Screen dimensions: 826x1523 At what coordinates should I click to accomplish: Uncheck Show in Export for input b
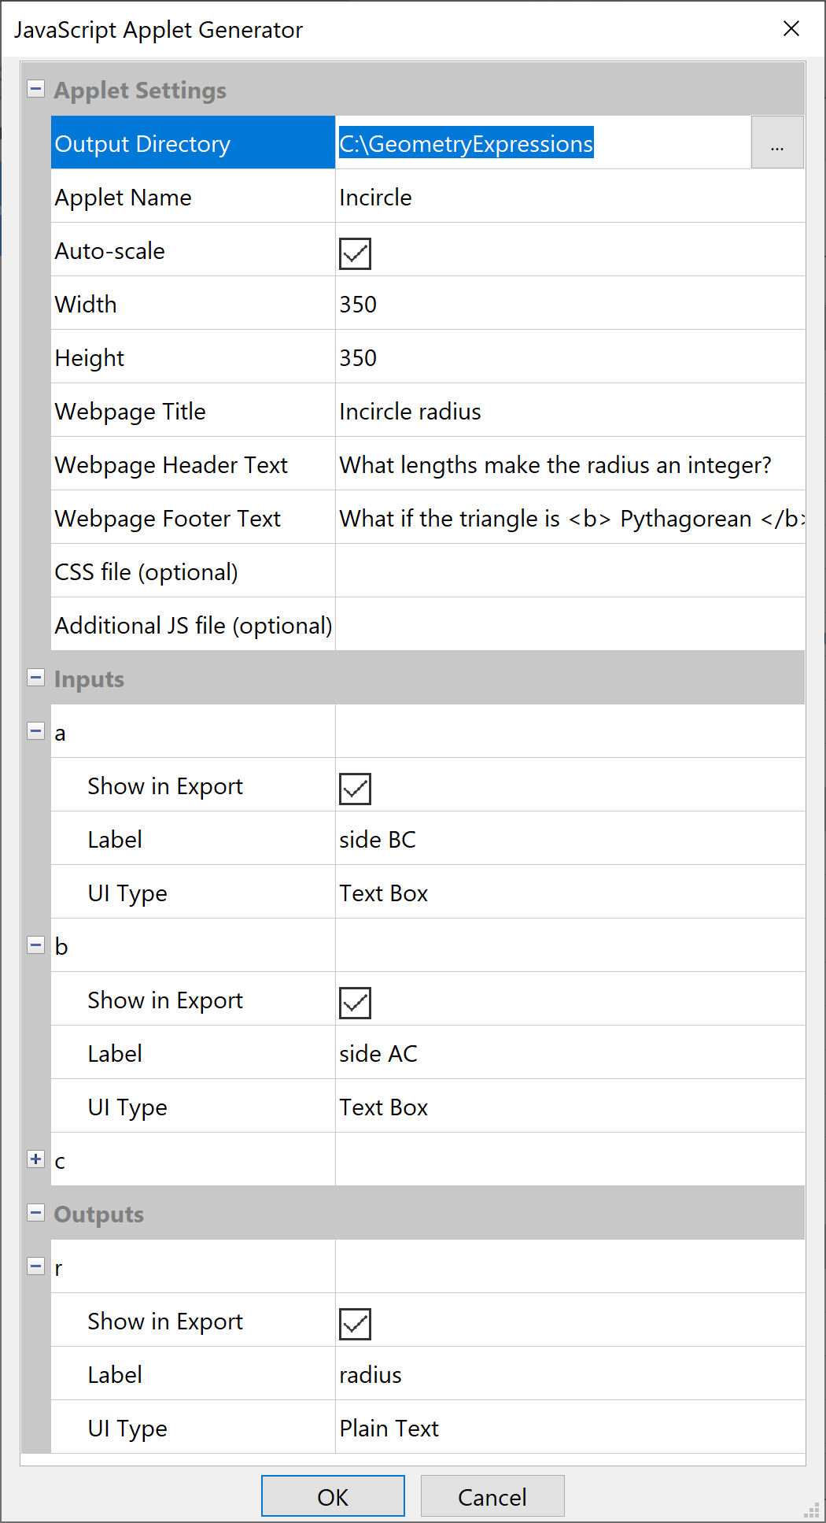[355, 1003]
